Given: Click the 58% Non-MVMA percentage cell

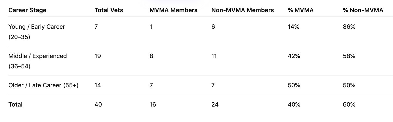Looking at the screenshot, I should [349, 56].
